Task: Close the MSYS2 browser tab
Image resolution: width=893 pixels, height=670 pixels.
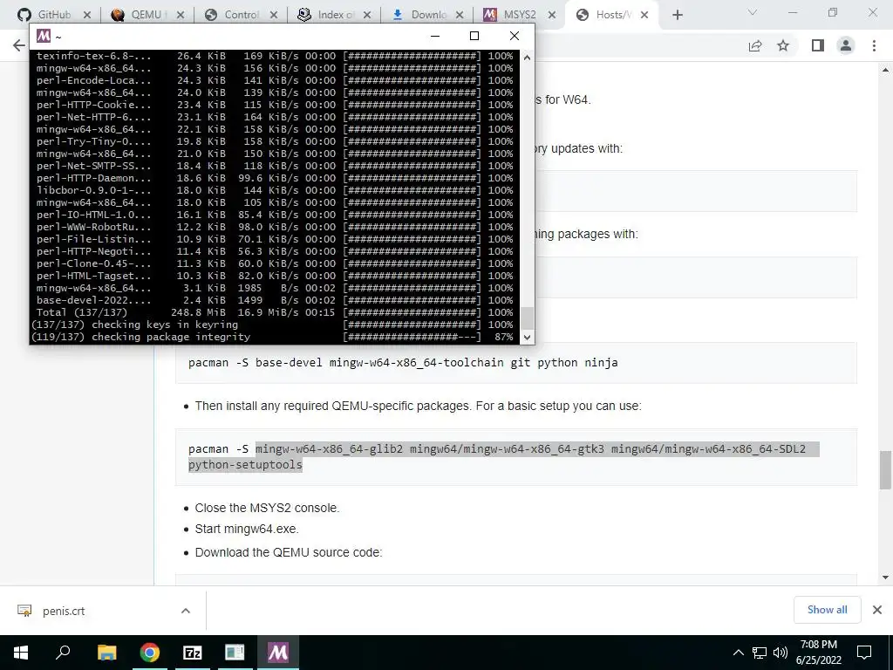Action: point(552,16)
